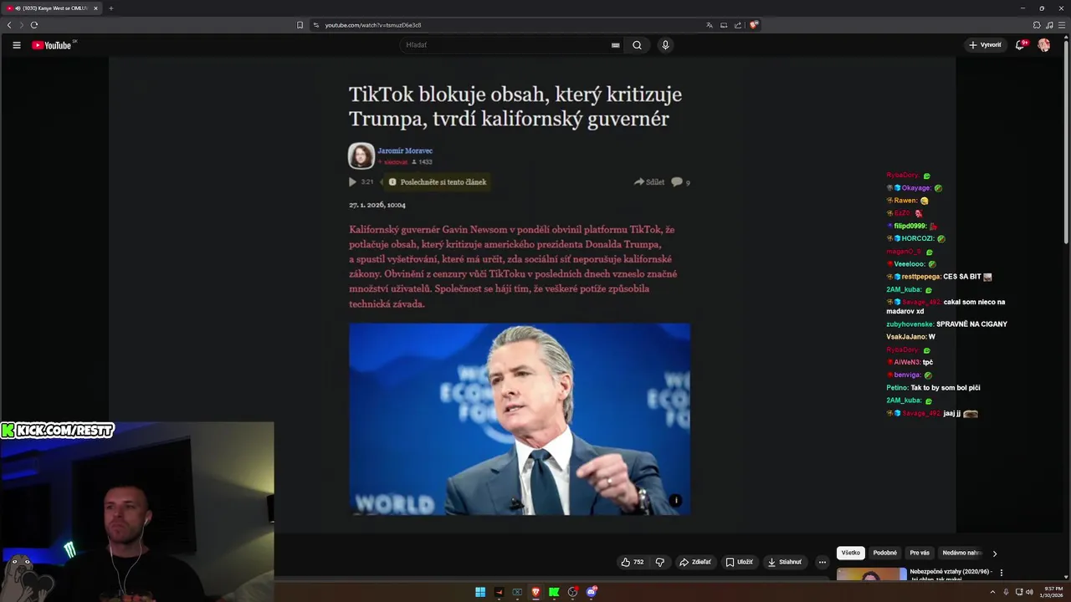The height and width of the screenshot is (602, 1071).
Task: Open a new browser tab
Action: tap(110, 8)
